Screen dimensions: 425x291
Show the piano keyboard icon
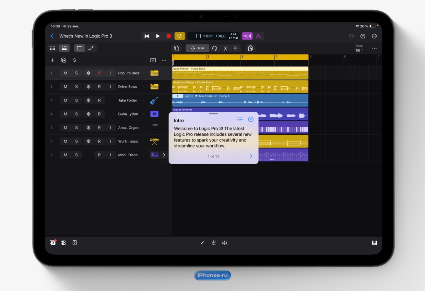click(374, 243)
